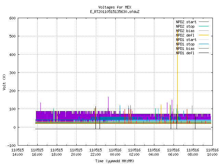Screen dimensions: 219x164
Task: Click the NPD1 defl black legend line
Action: click(x=204, y=53)
